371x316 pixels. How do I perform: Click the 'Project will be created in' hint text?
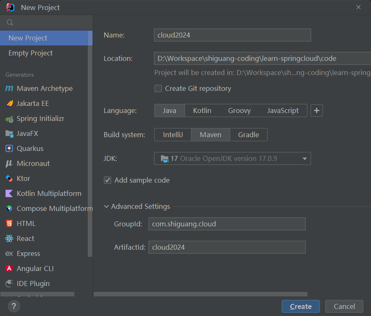click(262, 73)
